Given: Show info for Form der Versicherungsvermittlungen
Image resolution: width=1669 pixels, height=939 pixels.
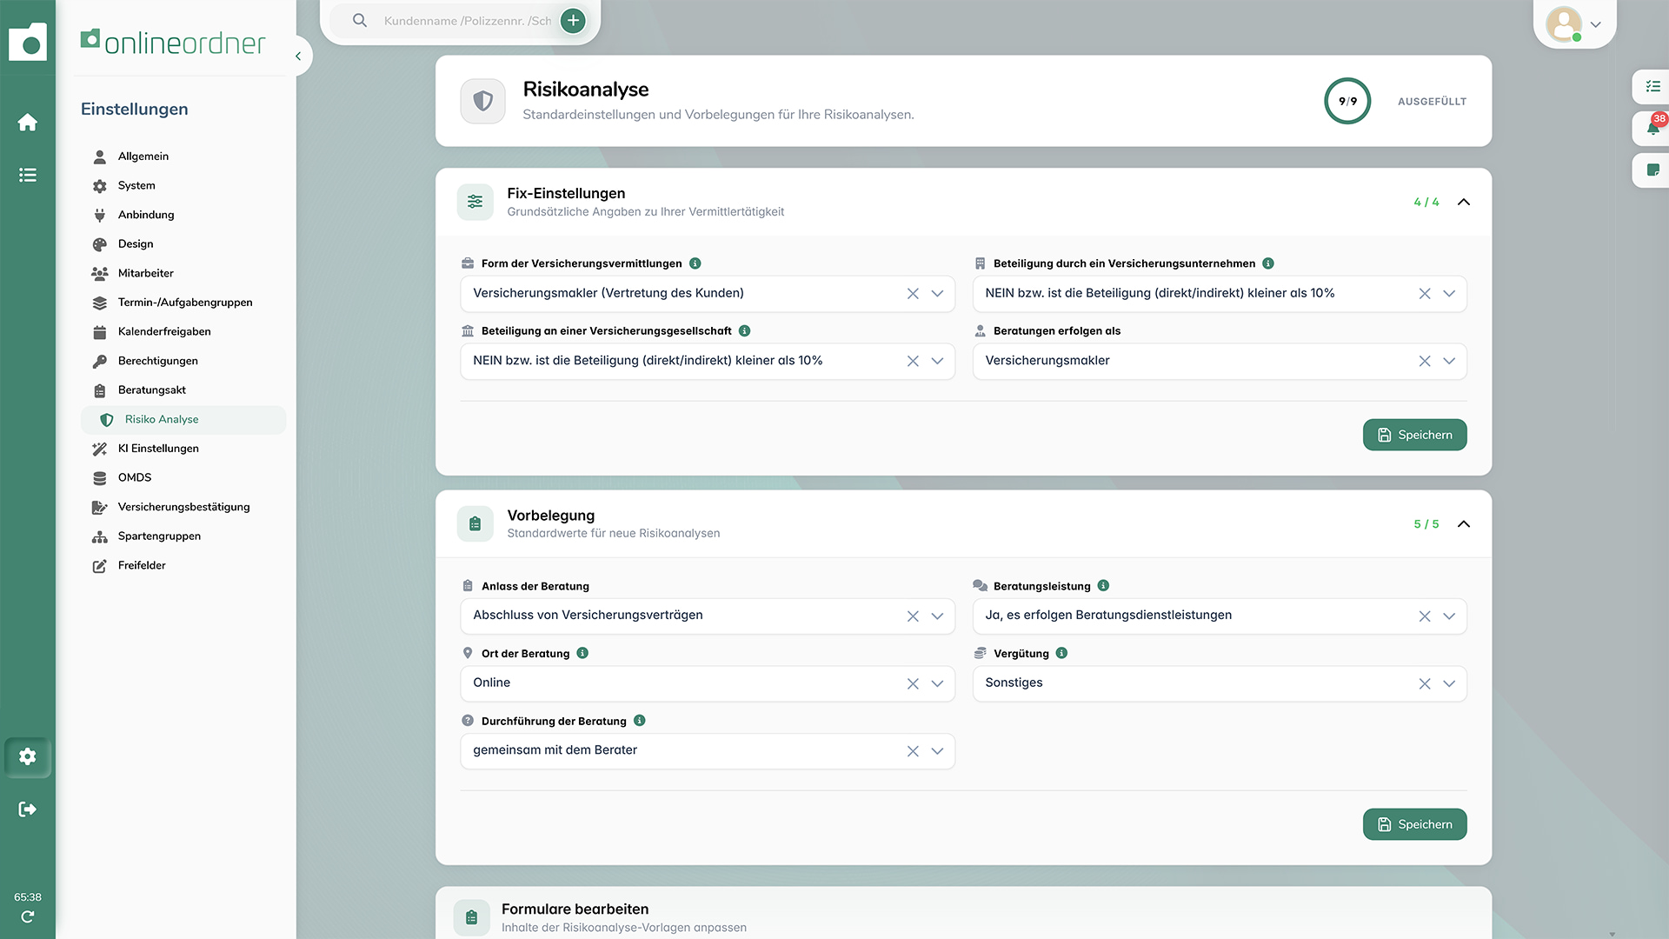Looking at the screenshot, I should pos(695,263).
